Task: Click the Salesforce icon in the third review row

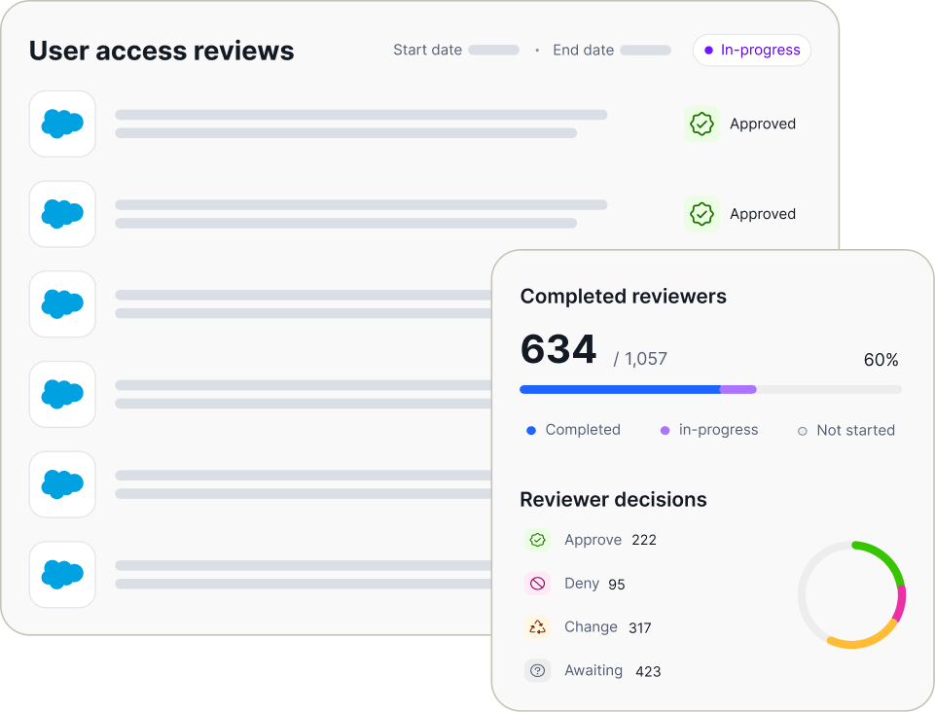Action: (x=62, y=304)
